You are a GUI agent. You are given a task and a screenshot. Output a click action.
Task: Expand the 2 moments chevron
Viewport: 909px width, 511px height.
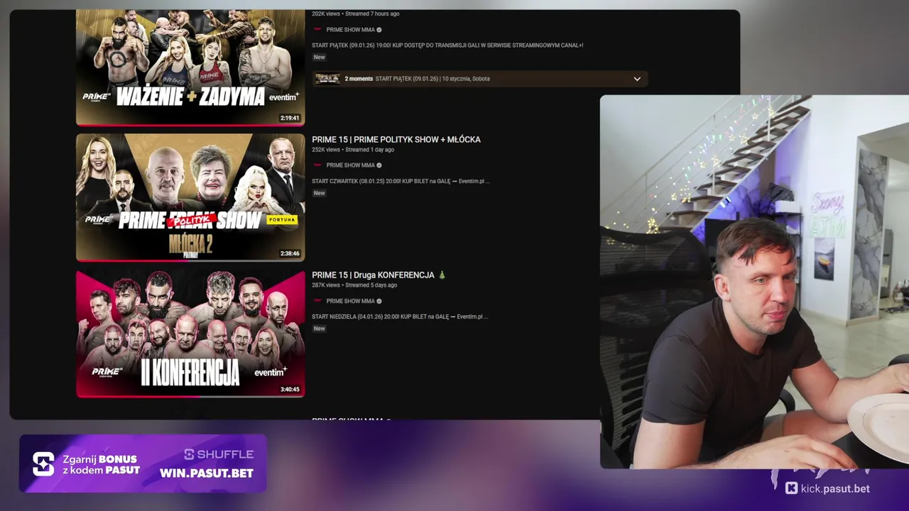pyautogui.click(x=637, y=79)
